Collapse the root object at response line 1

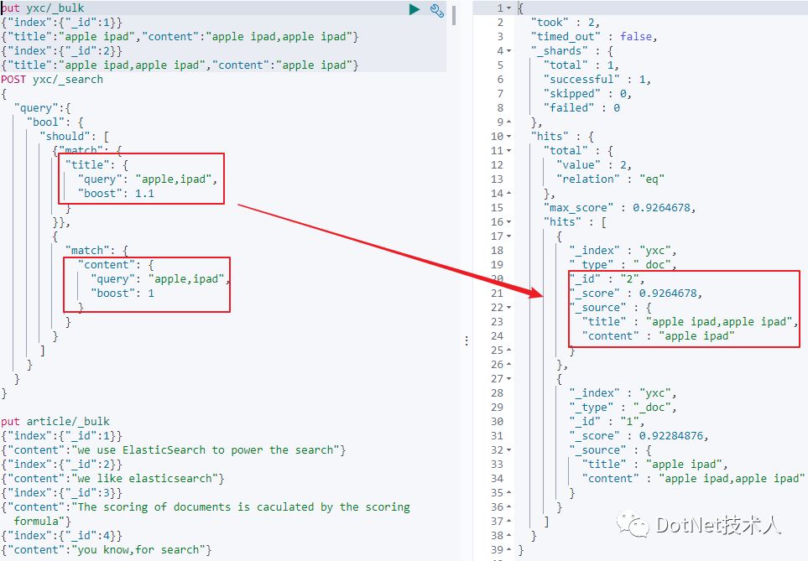pyautogui.click(x=509, y=8)
